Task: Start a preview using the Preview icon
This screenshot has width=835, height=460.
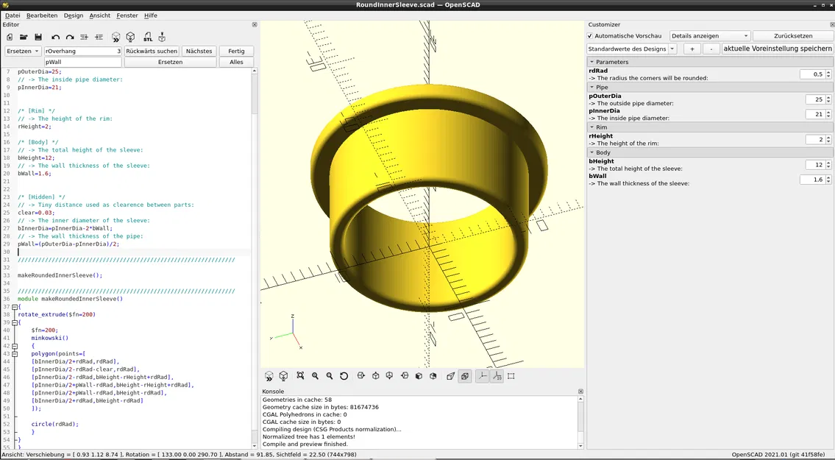Action: (x=116, y=36)
